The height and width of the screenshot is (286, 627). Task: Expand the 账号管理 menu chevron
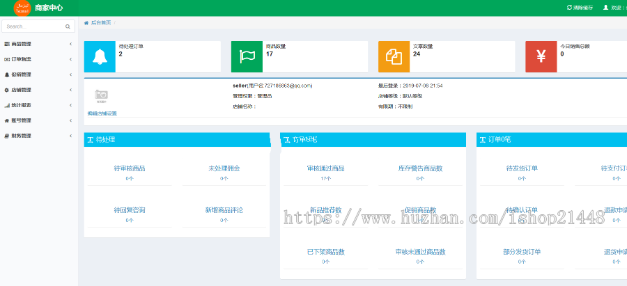pyautogui.click(x=71, y=120)
